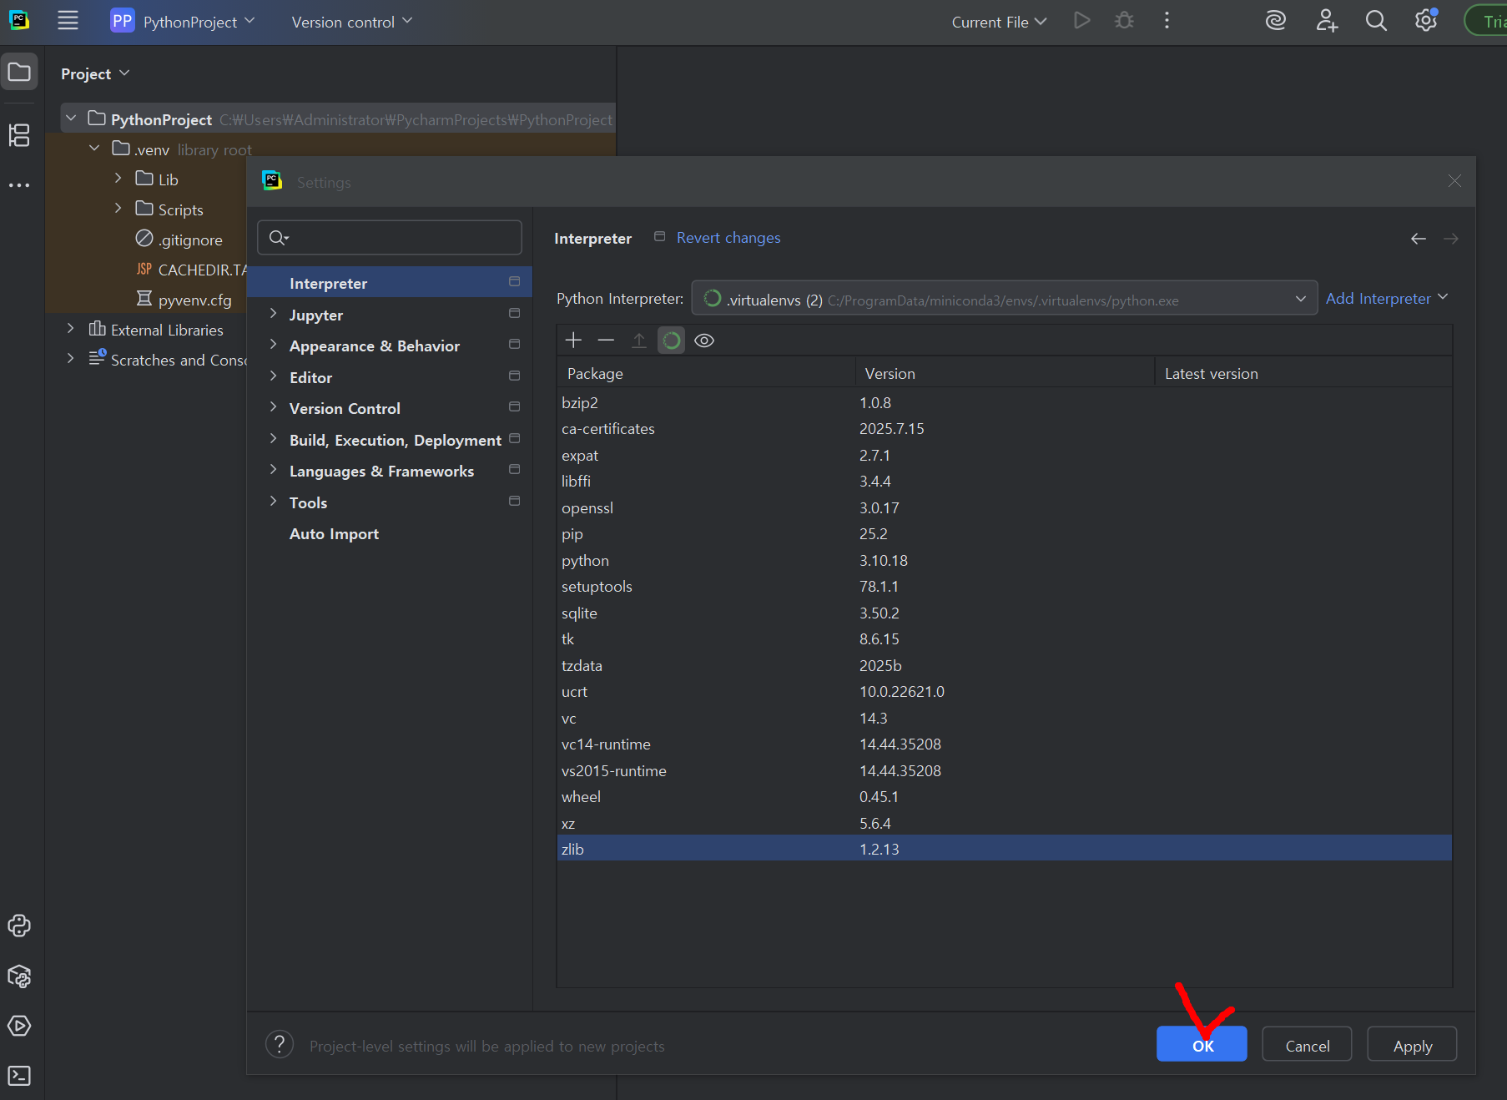Confirm settings with OK button
Viewport: 1507px width, 1100px height.
[x=1202, y=1044]
